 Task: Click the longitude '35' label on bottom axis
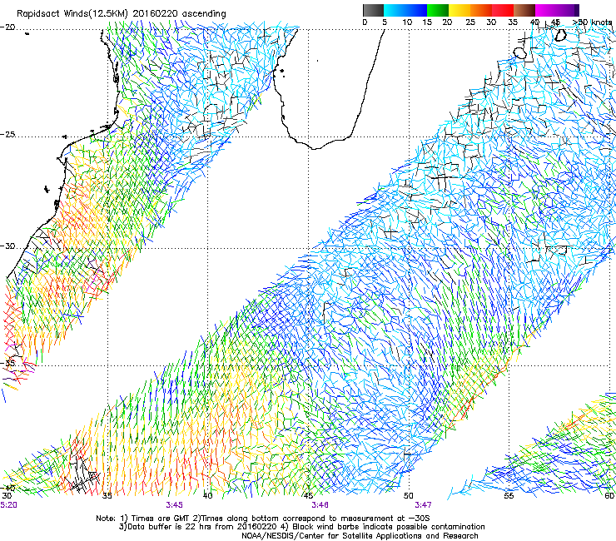point(107,496)
